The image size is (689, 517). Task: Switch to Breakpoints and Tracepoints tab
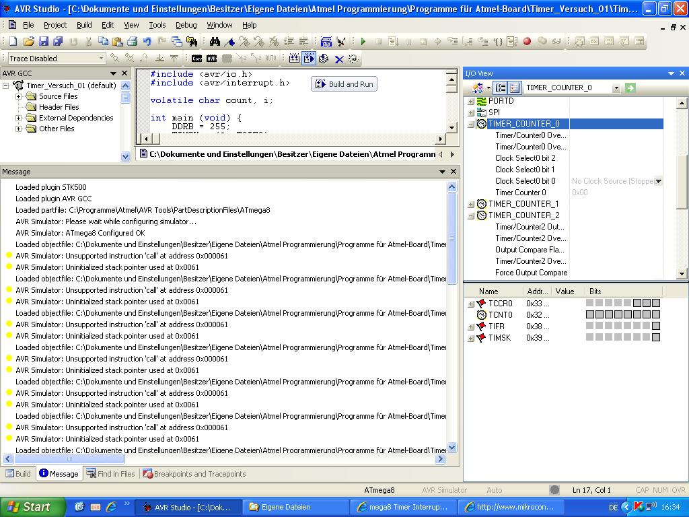click(194, 473)
